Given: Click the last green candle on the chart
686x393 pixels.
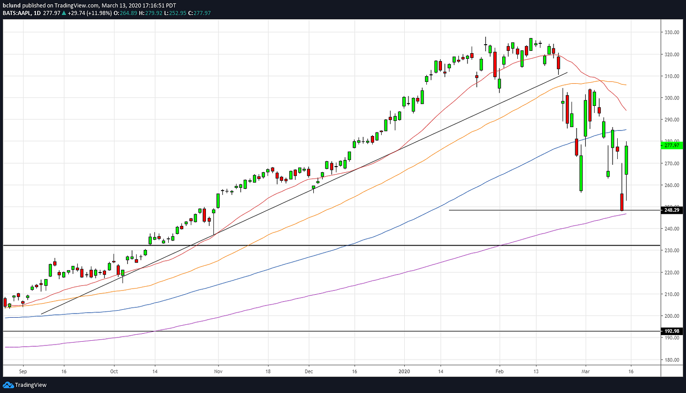Looking at the screenshot, I should (x=627, y=160).
